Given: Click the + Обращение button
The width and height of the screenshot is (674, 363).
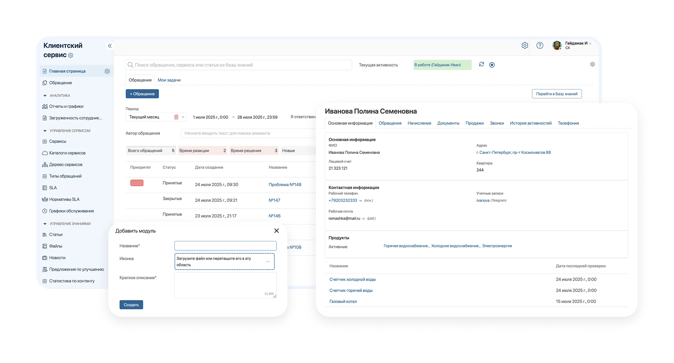Looking at the screenshot, I should tap(142, 94).
